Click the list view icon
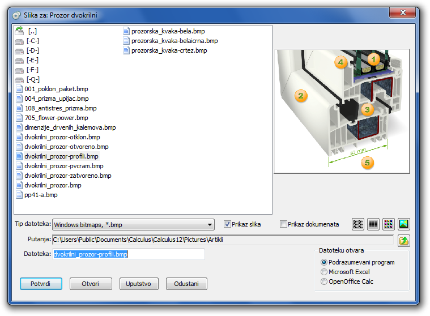Viewport: 430px width, 316px height. click(358, 224)
